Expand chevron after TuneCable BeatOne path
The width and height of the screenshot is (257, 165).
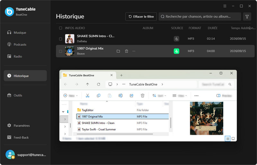click(162, 84)
